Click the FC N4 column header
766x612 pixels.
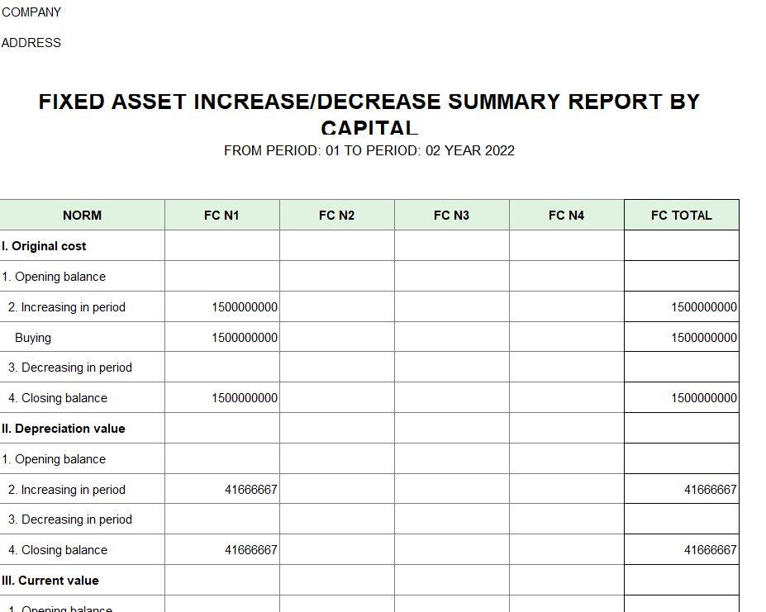[566, 216]
